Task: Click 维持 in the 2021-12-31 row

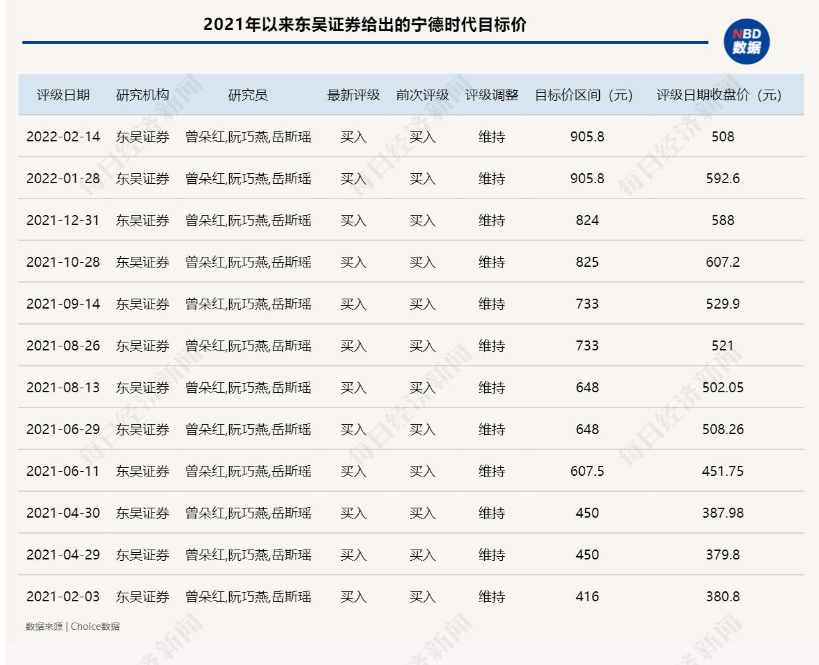Action: [492, 220]
